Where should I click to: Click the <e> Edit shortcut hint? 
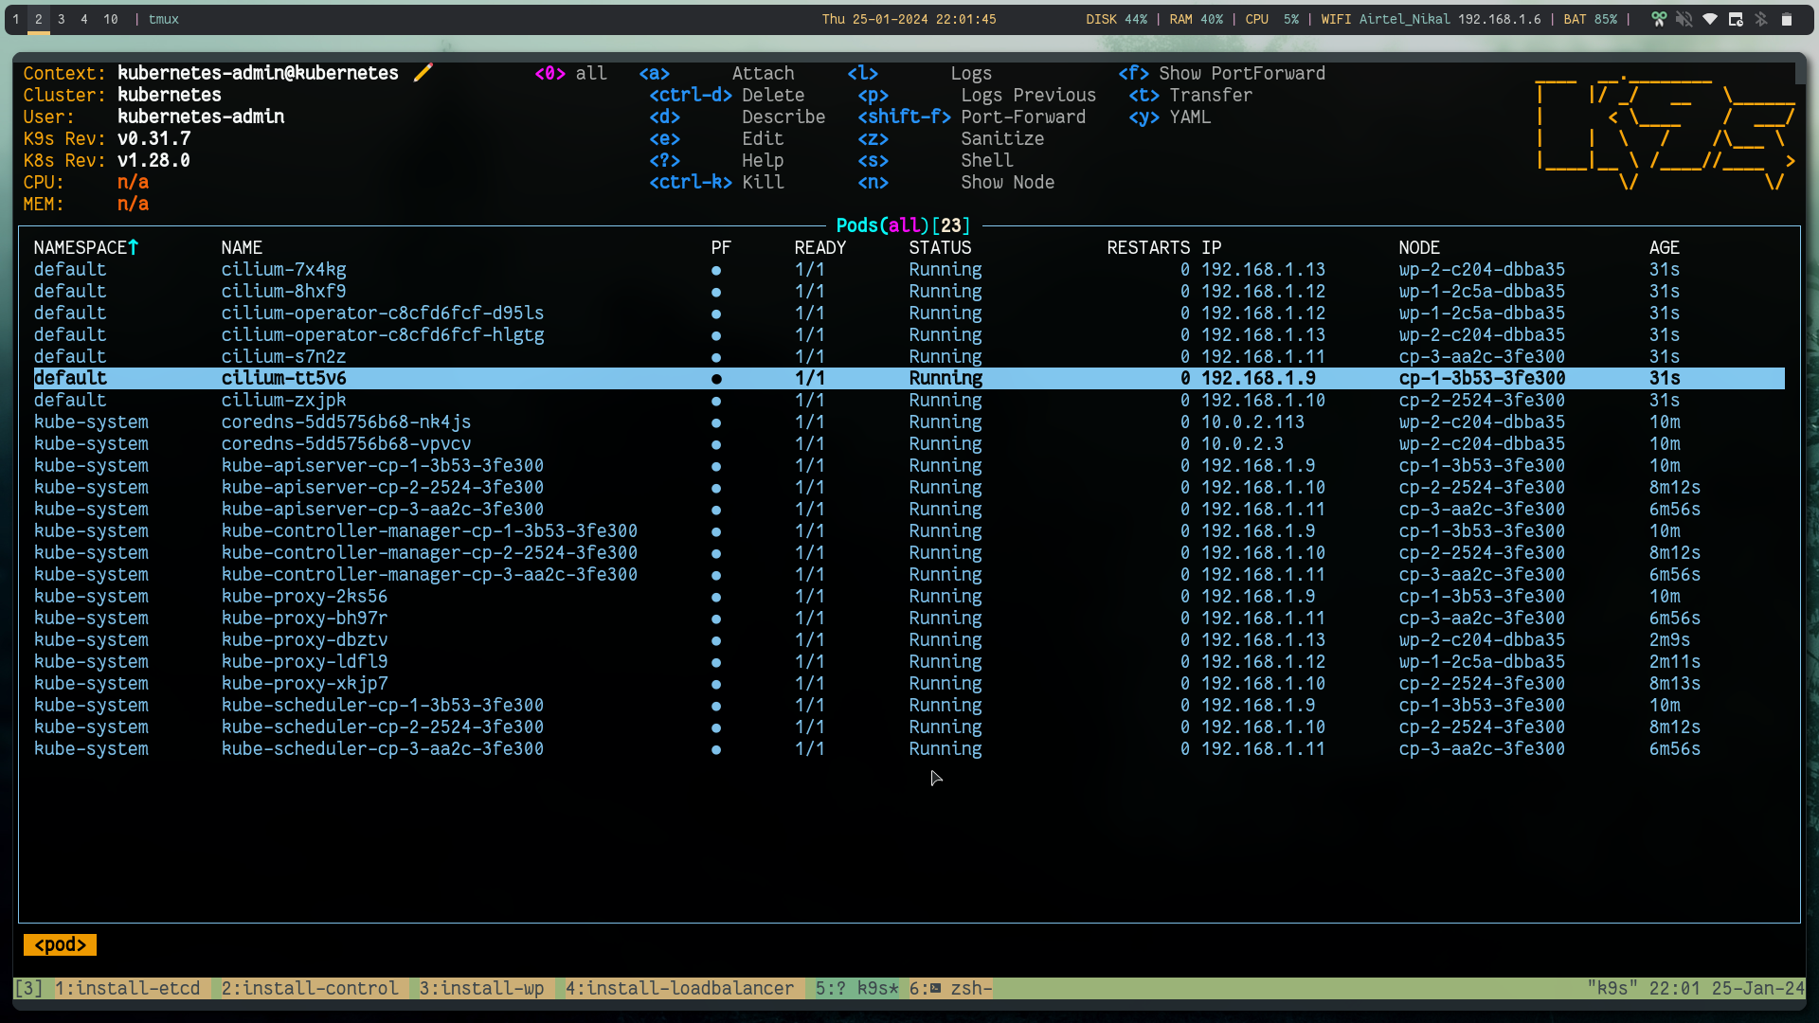716,138
